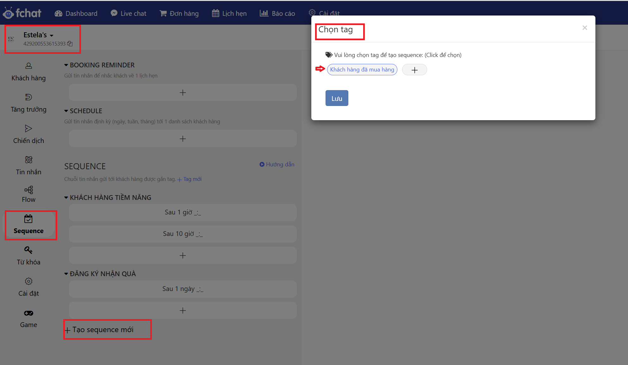Open Cài đặt in top navigation
Screen dimensions: 628x365
point(324,13)
